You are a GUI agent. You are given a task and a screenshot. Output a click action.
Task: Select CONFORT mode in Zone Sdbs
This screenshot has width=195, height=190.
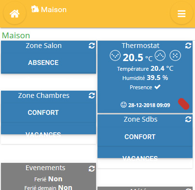pos(140,137)
